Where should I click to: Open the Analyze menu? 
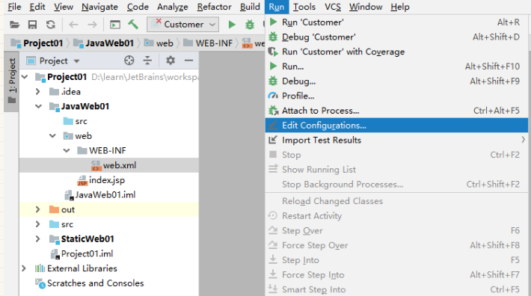[x=172, y=7]
